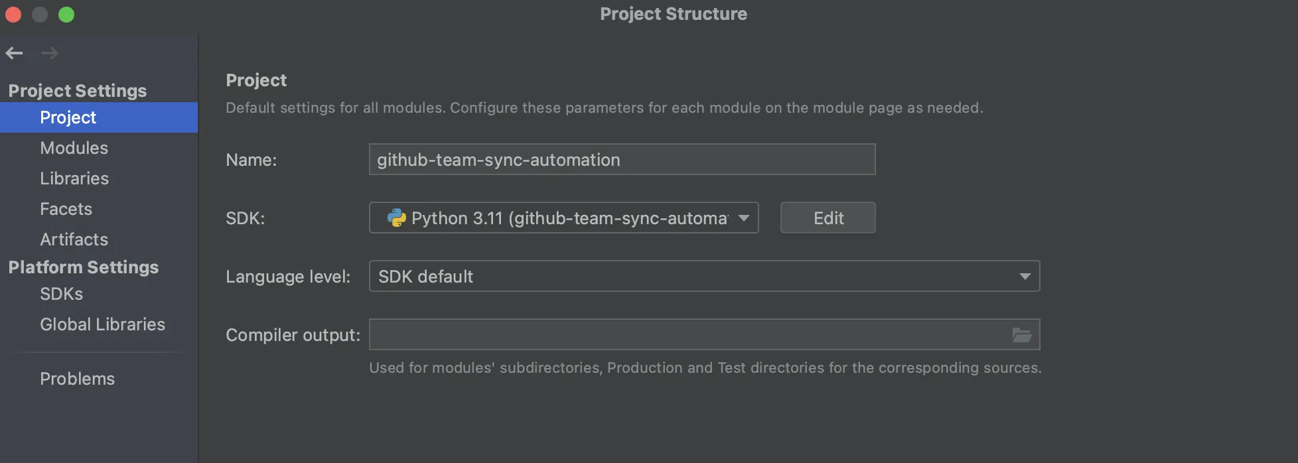The image size is (1298, 463).
Task: Select the Python 3.11 SDK combo box
Action: click(564, 218)
